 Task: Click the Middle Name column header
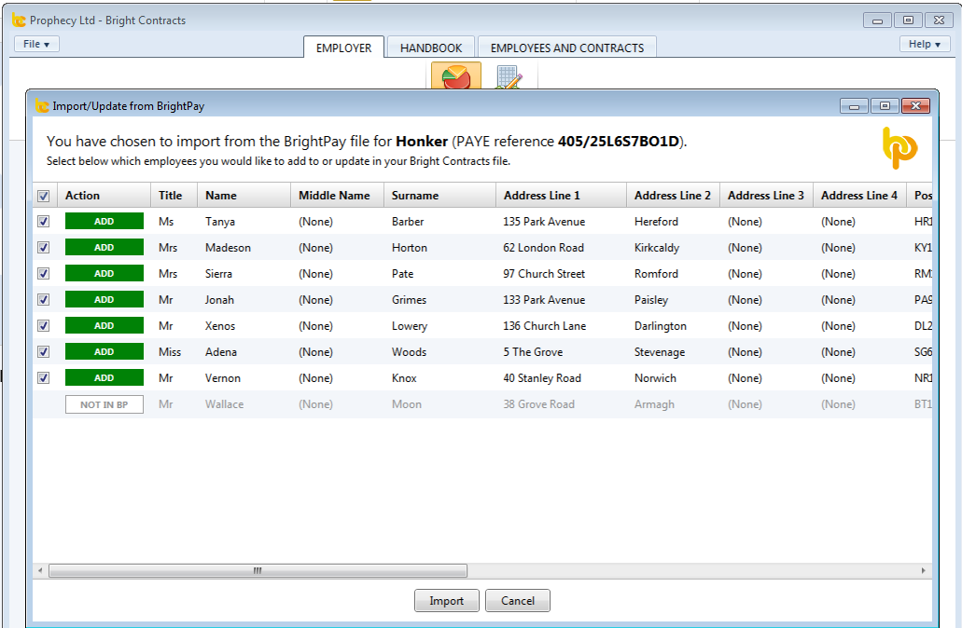338,196
